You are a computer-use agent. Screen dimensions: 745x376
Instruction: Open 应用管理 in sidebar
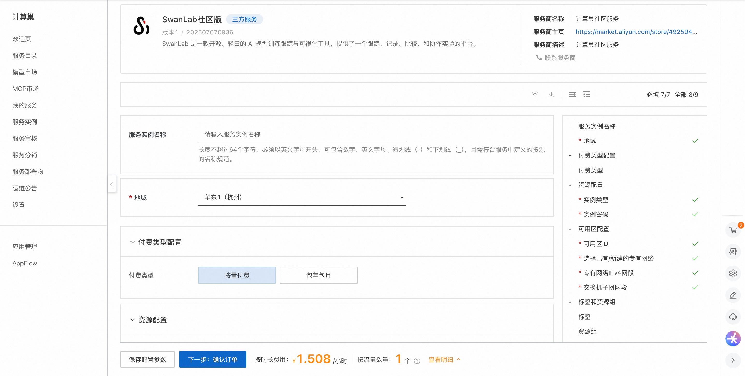click(25, 247)
